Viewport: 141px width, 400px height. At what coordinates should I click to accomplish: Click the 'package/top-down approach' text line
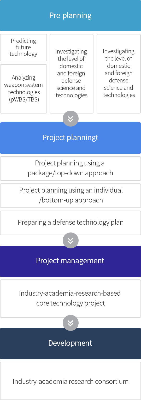tap(70, 173)
